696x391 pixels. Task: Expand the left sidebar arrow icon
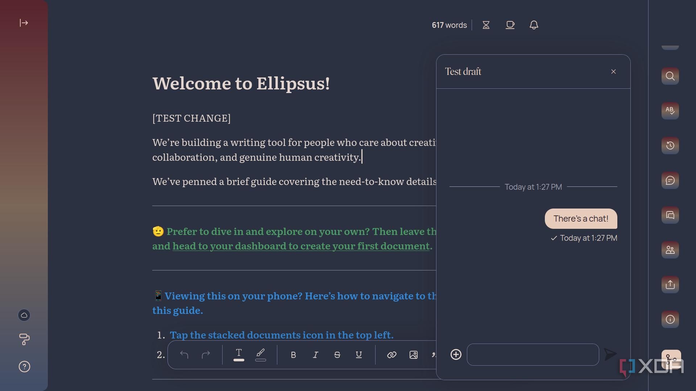24,23
